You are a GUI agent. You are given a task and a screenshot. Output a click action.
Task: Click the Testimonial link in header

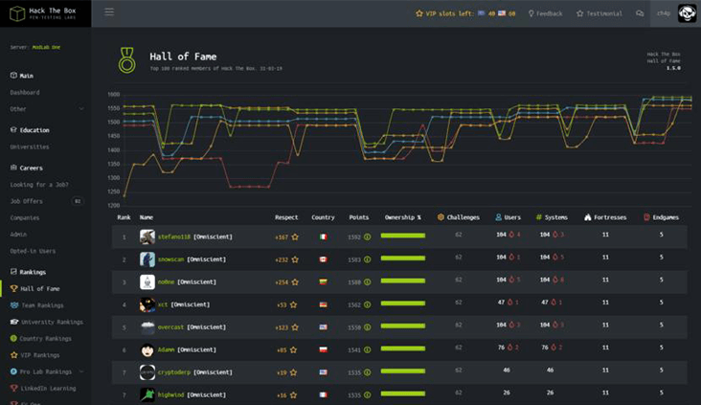pos(599,13)
